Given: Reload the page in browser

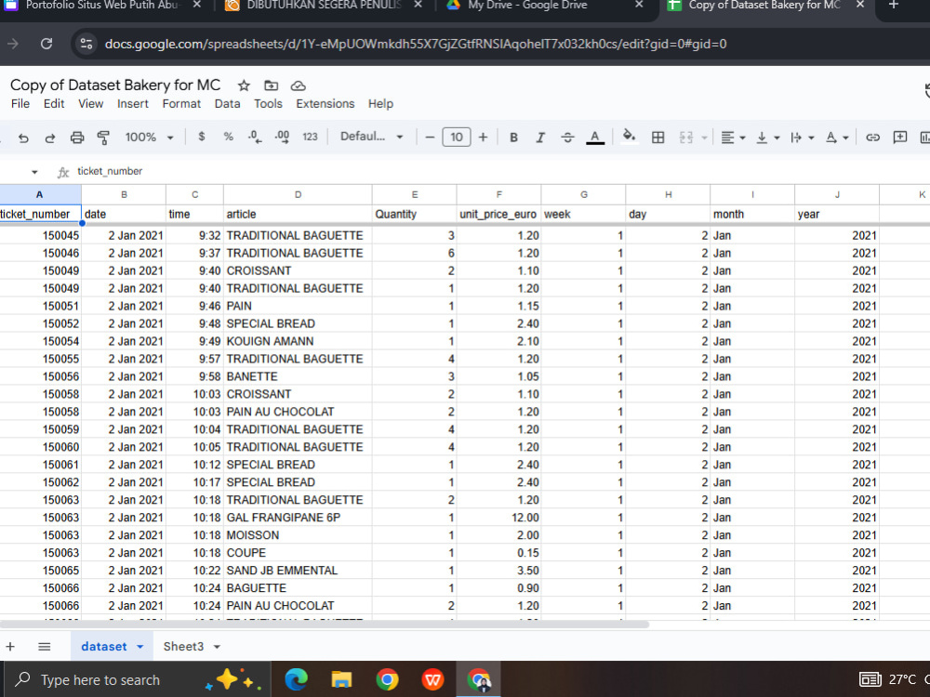Looking at the screenshot, I should (46, 44).
